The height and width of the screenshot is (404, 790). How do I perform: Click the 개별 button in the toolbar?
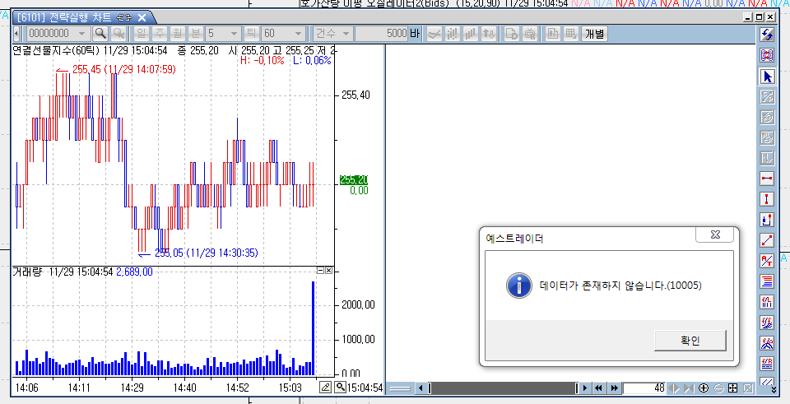point(593,34)
